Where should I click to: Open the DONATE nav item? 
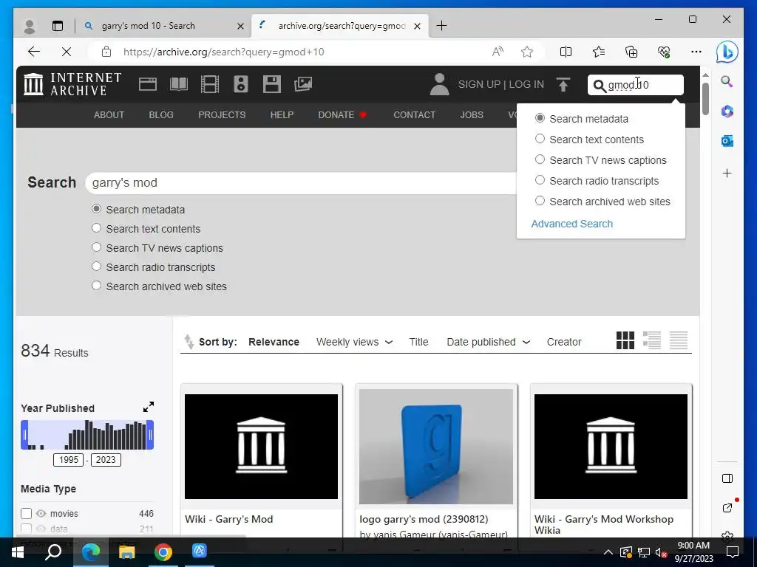click(x=342, y=114)
